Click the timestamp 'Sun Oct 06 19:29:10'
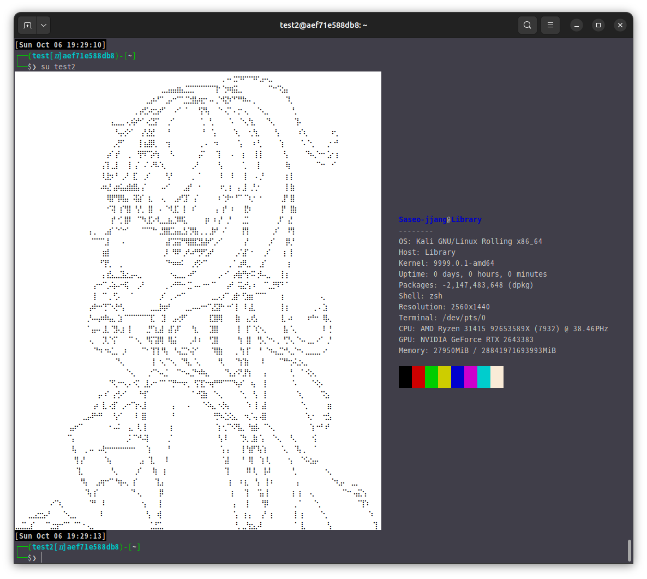The width and height of the screenshot is (647, 579). [60, 45]
